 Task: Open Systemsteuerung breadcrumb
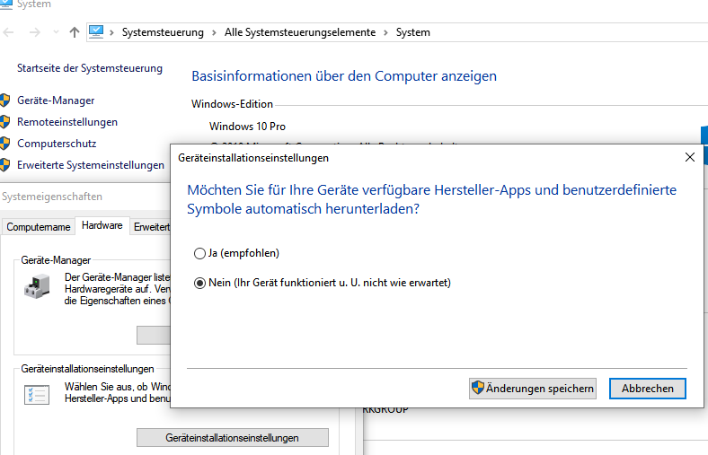[x=163, y=32]
